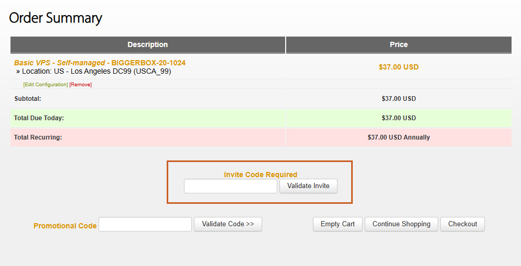
Task: Click the Basic VPS BIGGERBOX-20-1024 product name
Action: [100, 63]
